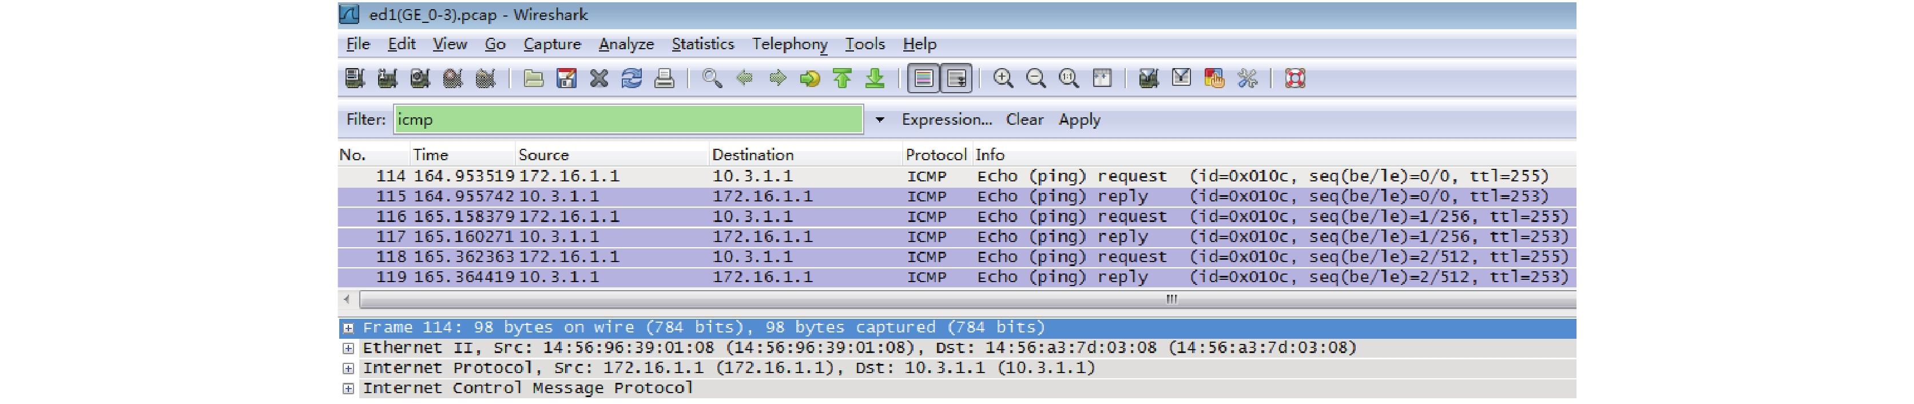Open the Telephony menu
This screenshot has width=1914, height=404.
click(789, 44)
